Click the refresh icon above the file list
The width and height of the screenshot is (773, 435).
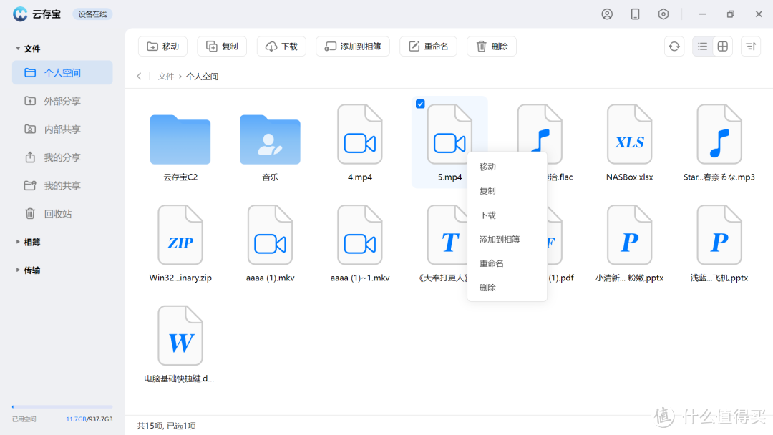click(x=674, y=46)
